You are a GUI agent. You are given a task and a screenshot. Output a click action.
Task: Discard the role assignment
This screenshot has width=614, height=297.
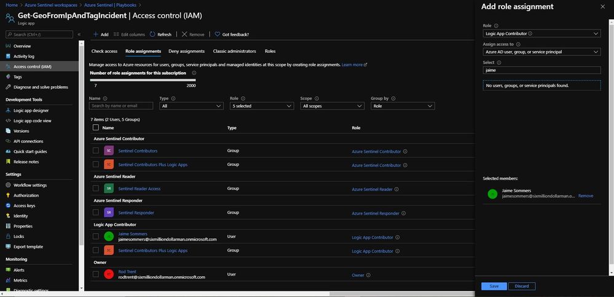click(522, 286)
